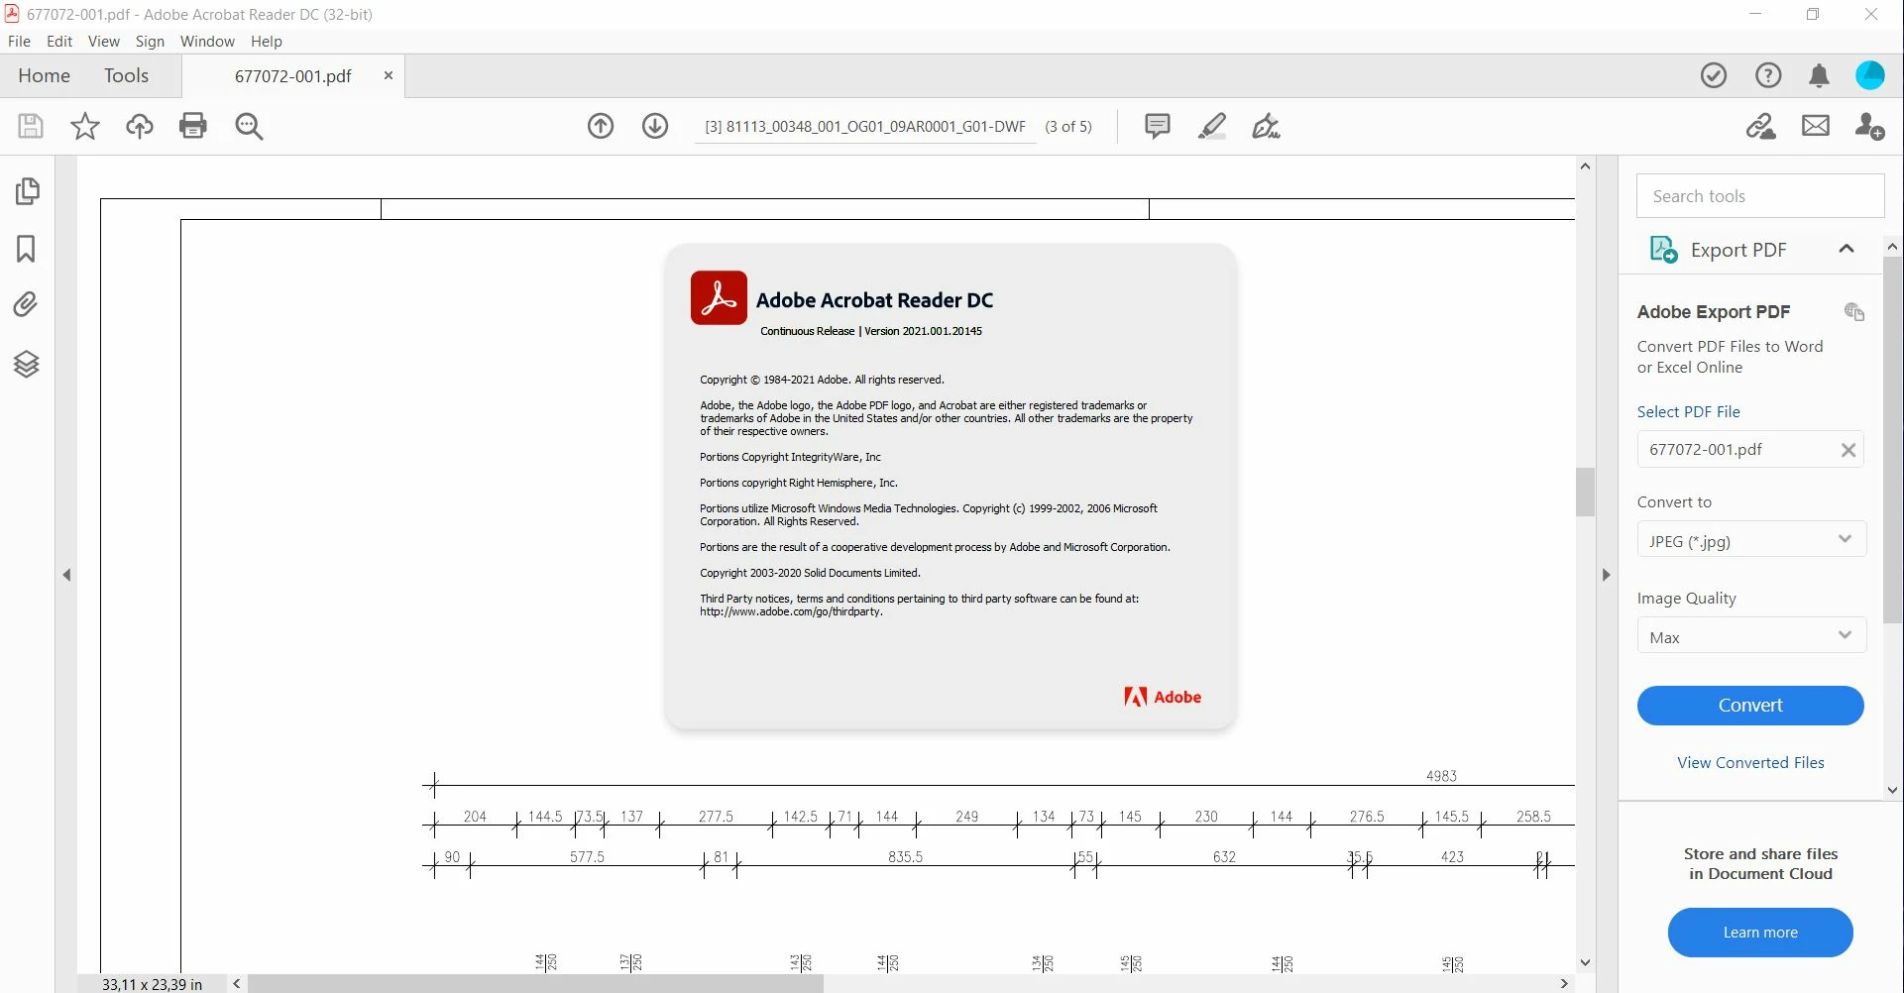Image resolution: width=1904 pixels, height=993 pixels.
Task: Click the Share a link icon
Action: click(x=1761, y=126)
